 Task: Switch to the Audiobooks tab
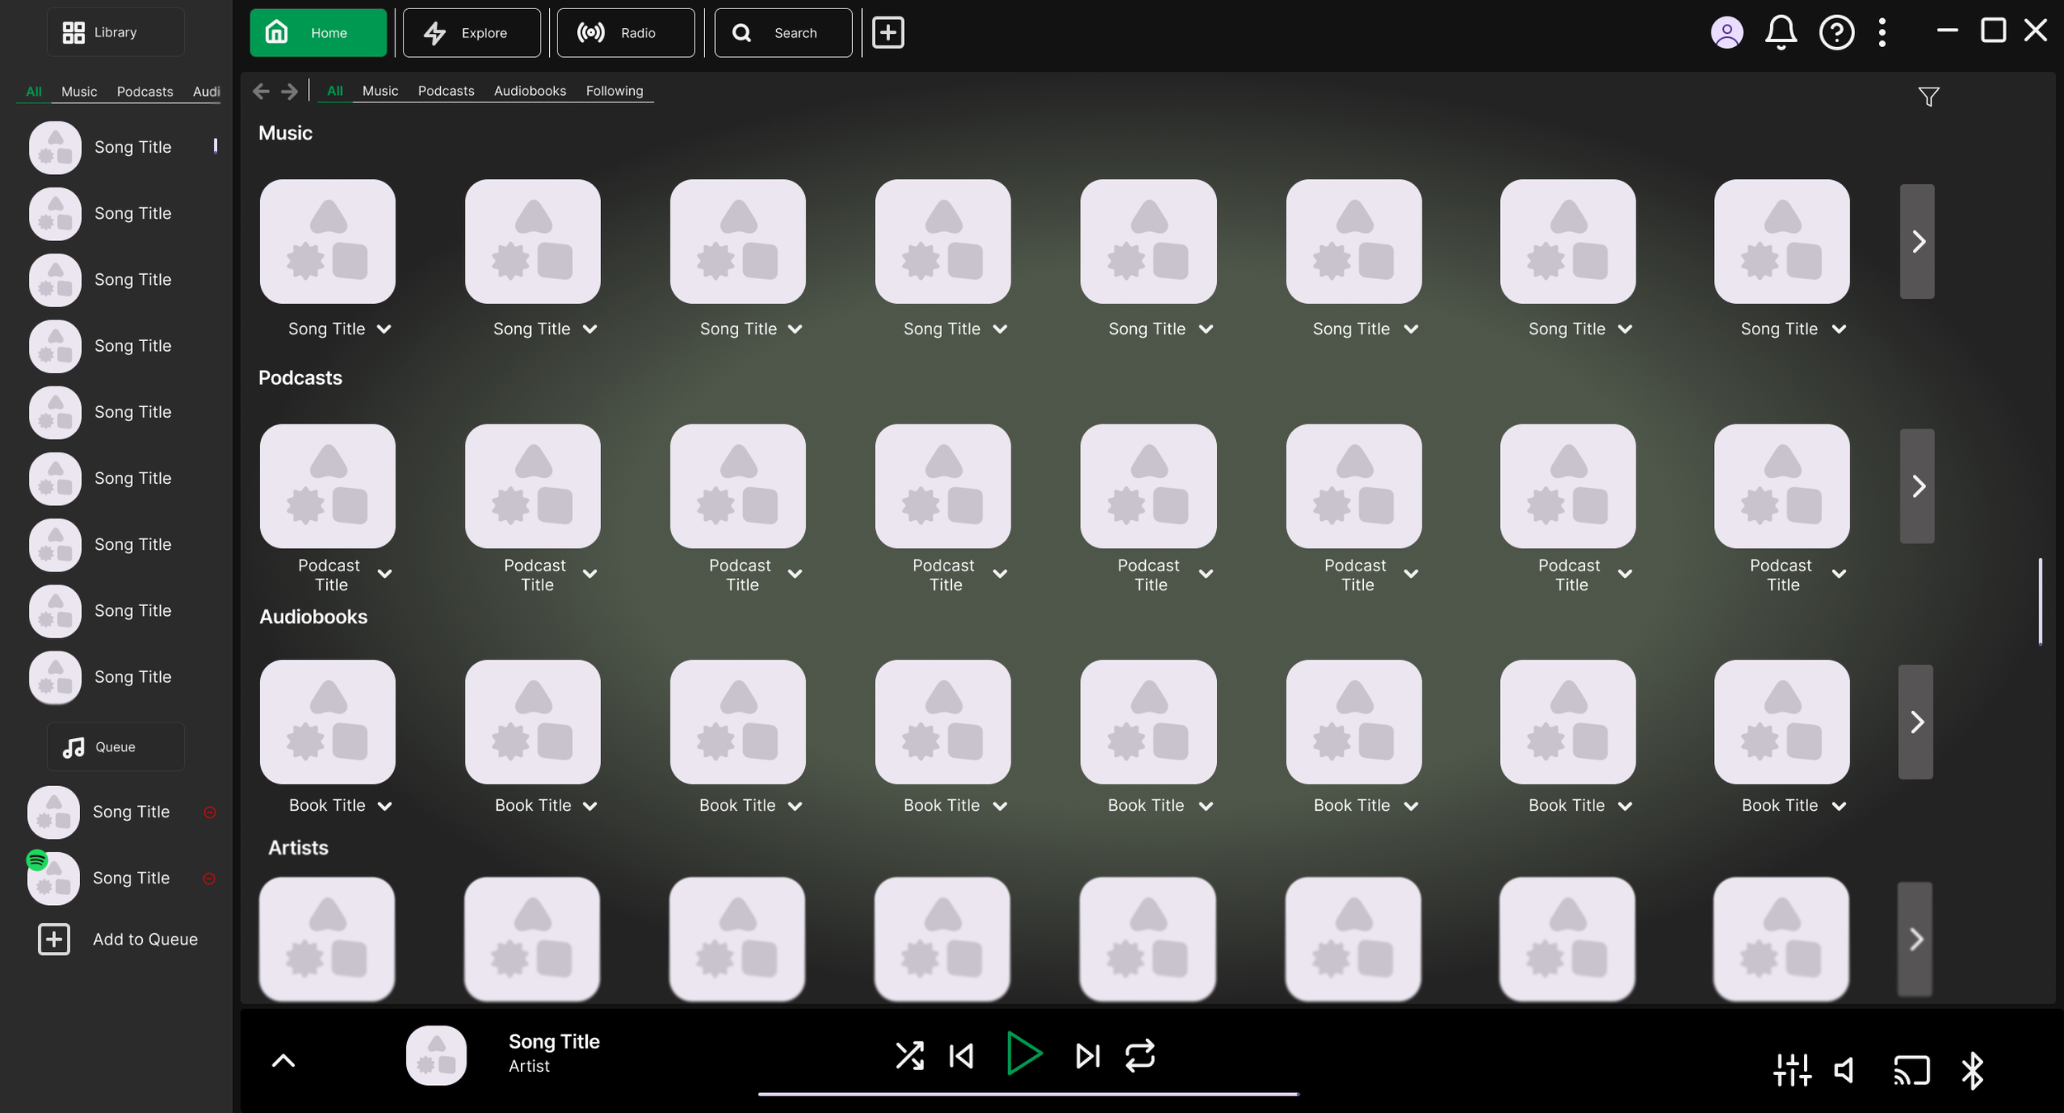[x=530, y=91]
